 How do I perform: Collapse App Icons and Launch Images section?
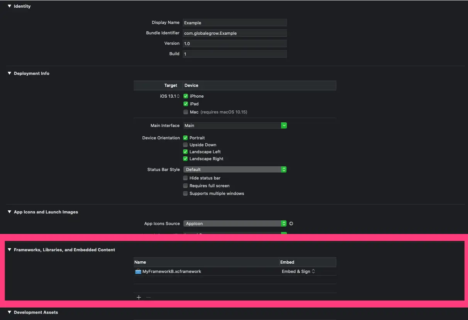10,212
